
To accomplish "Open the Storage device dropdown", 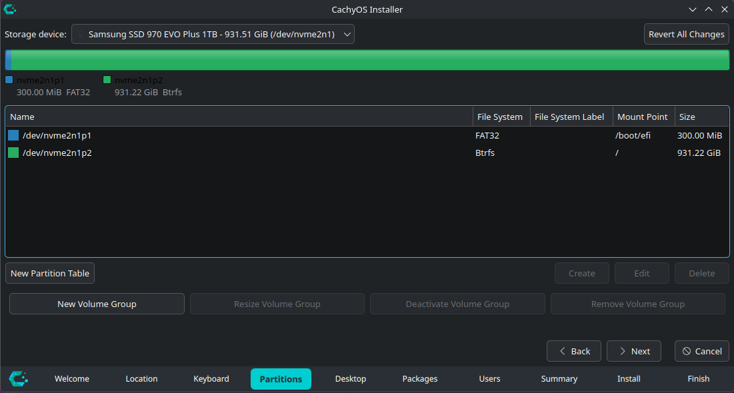I will coord(213,34).
